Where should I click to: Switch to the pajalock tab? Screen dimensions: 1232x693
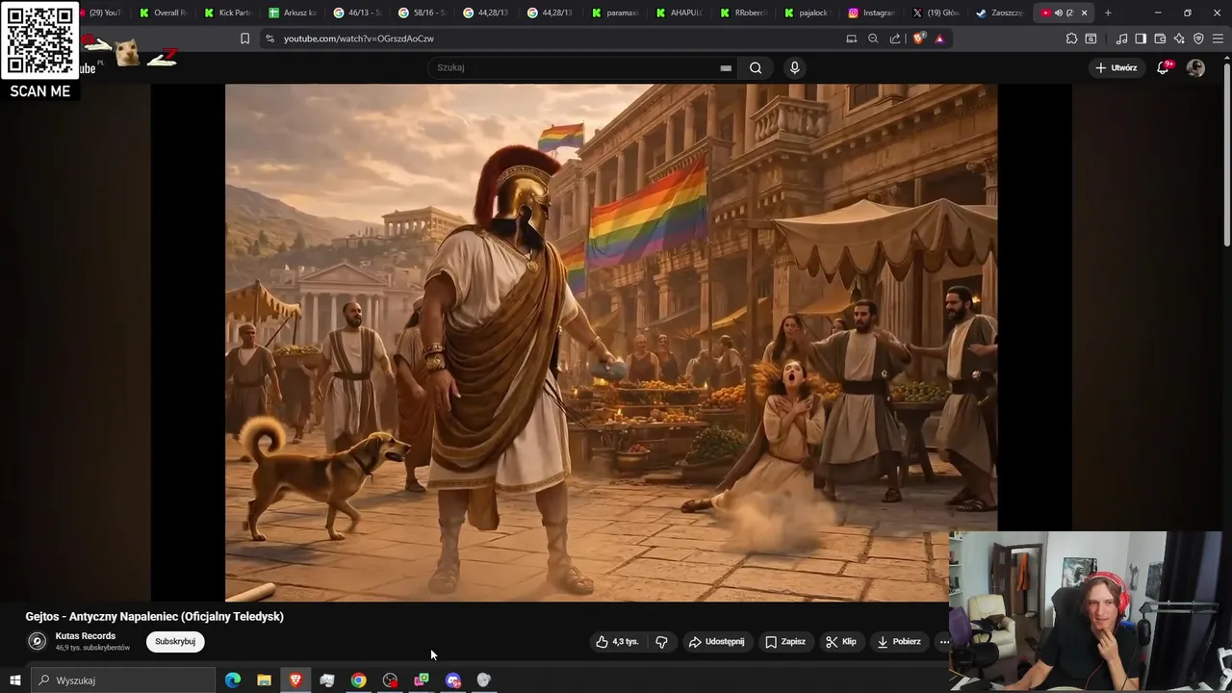(809, 13)
